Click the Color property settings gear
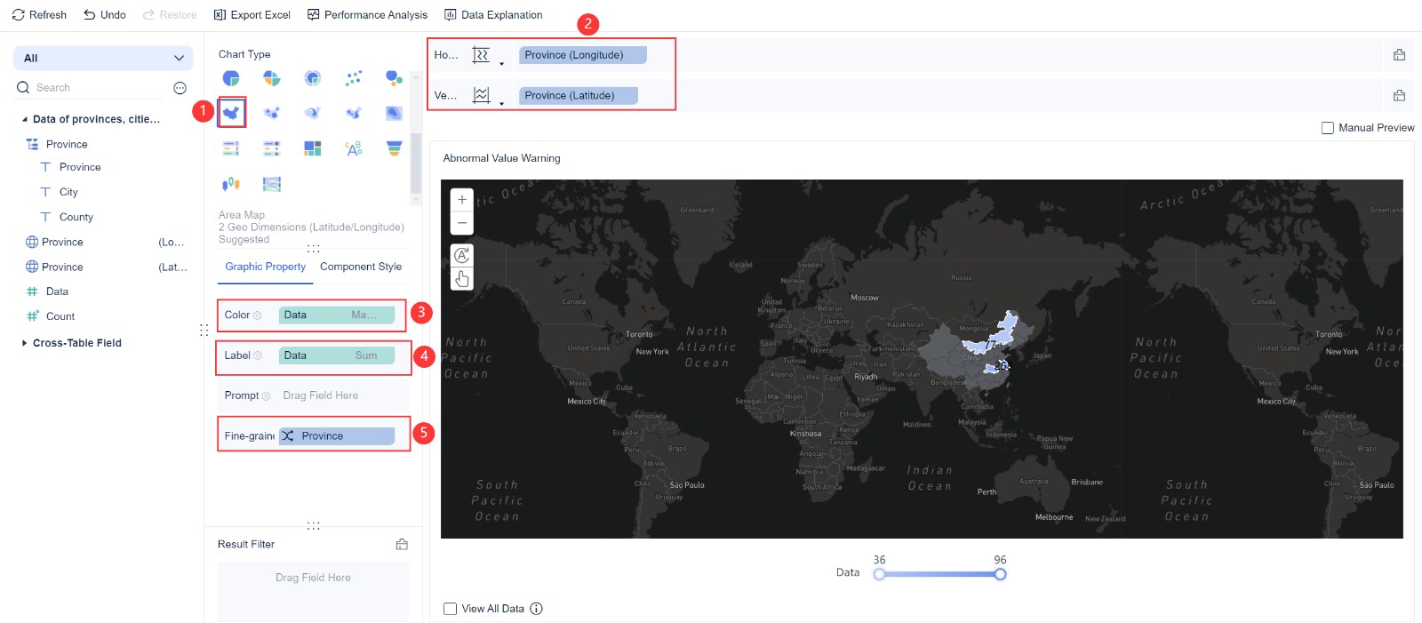This screenshot has width=1422, height=623. (x=258, y=315)
